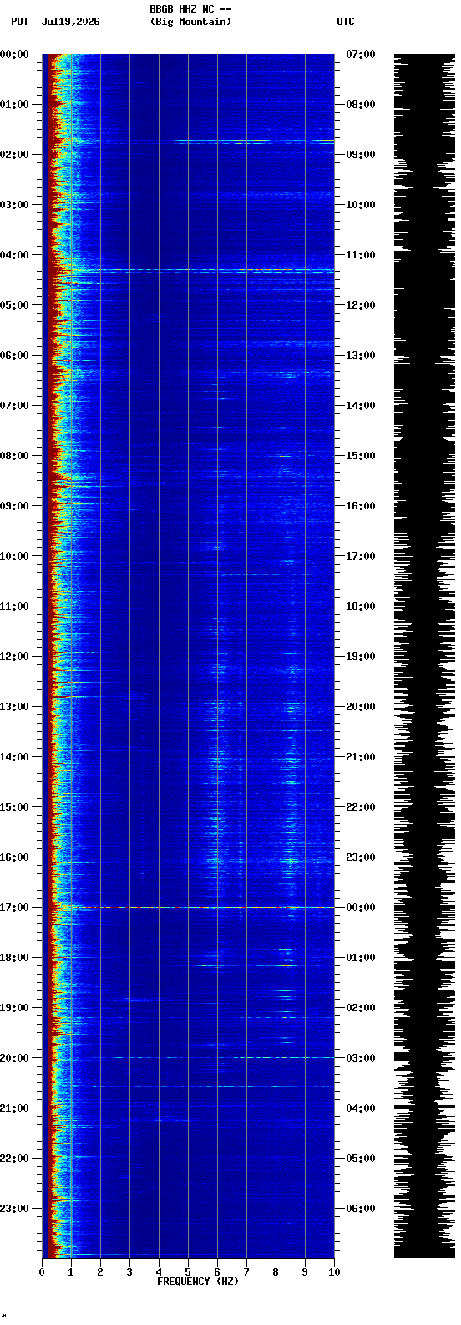This screenshot has height=1325, width=461.
Task: Click the PDT '20:00' time label
Action: (x=14, y=1058)
